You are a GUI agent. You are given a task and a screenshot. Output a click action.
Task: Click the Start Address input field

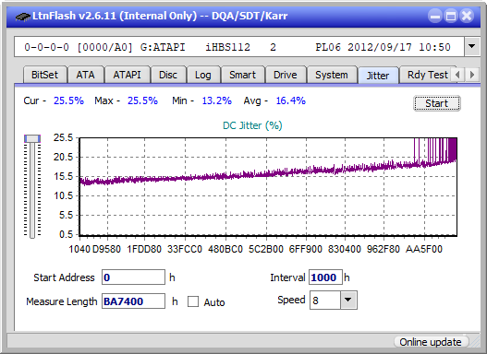133,277
